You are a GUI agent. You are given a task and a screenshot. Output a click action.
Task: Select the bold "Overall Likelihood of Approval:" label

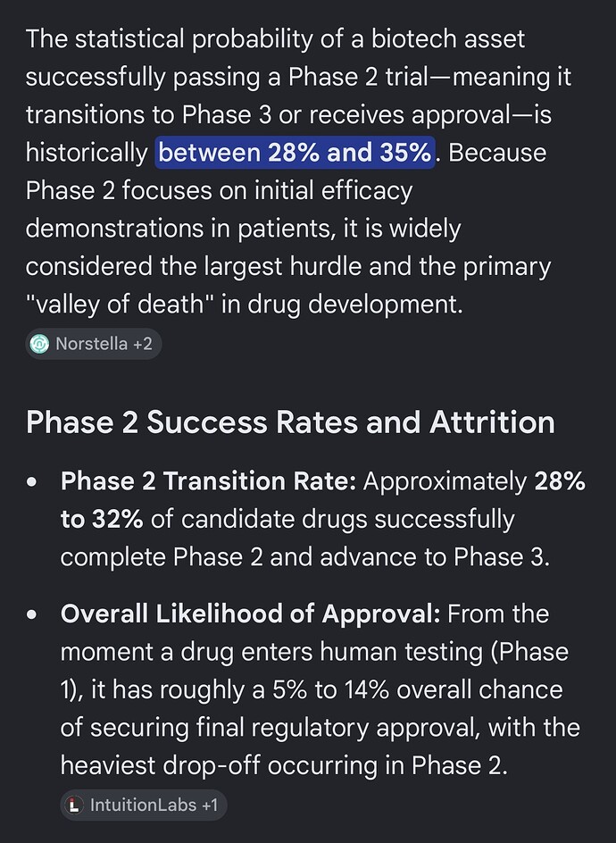coord(251,614)
